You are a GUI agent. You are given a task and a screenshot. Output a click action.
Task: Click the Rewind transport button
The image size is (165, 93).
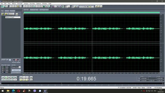pos(6,80)
